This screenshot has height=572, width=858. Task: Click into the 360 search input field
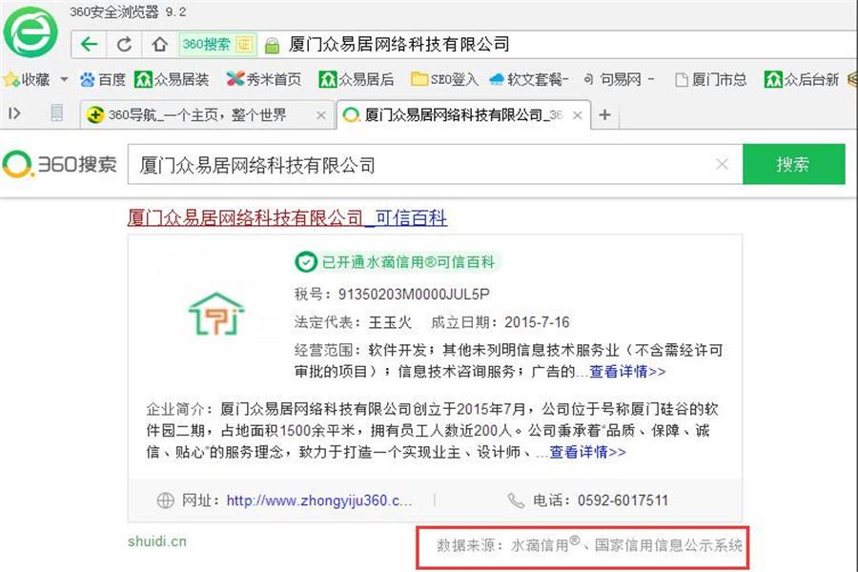(419, 164)
